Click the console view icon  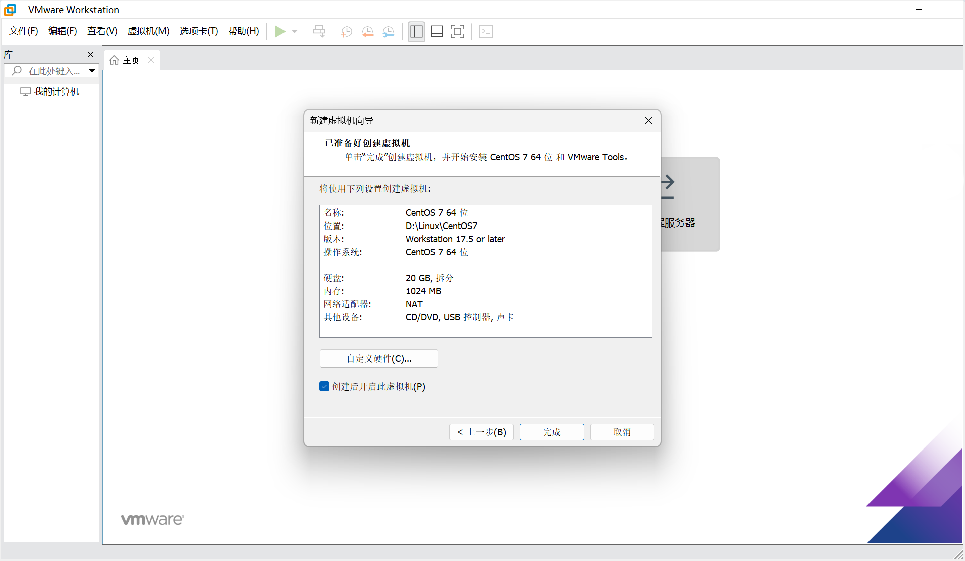(x=486, y=32)
